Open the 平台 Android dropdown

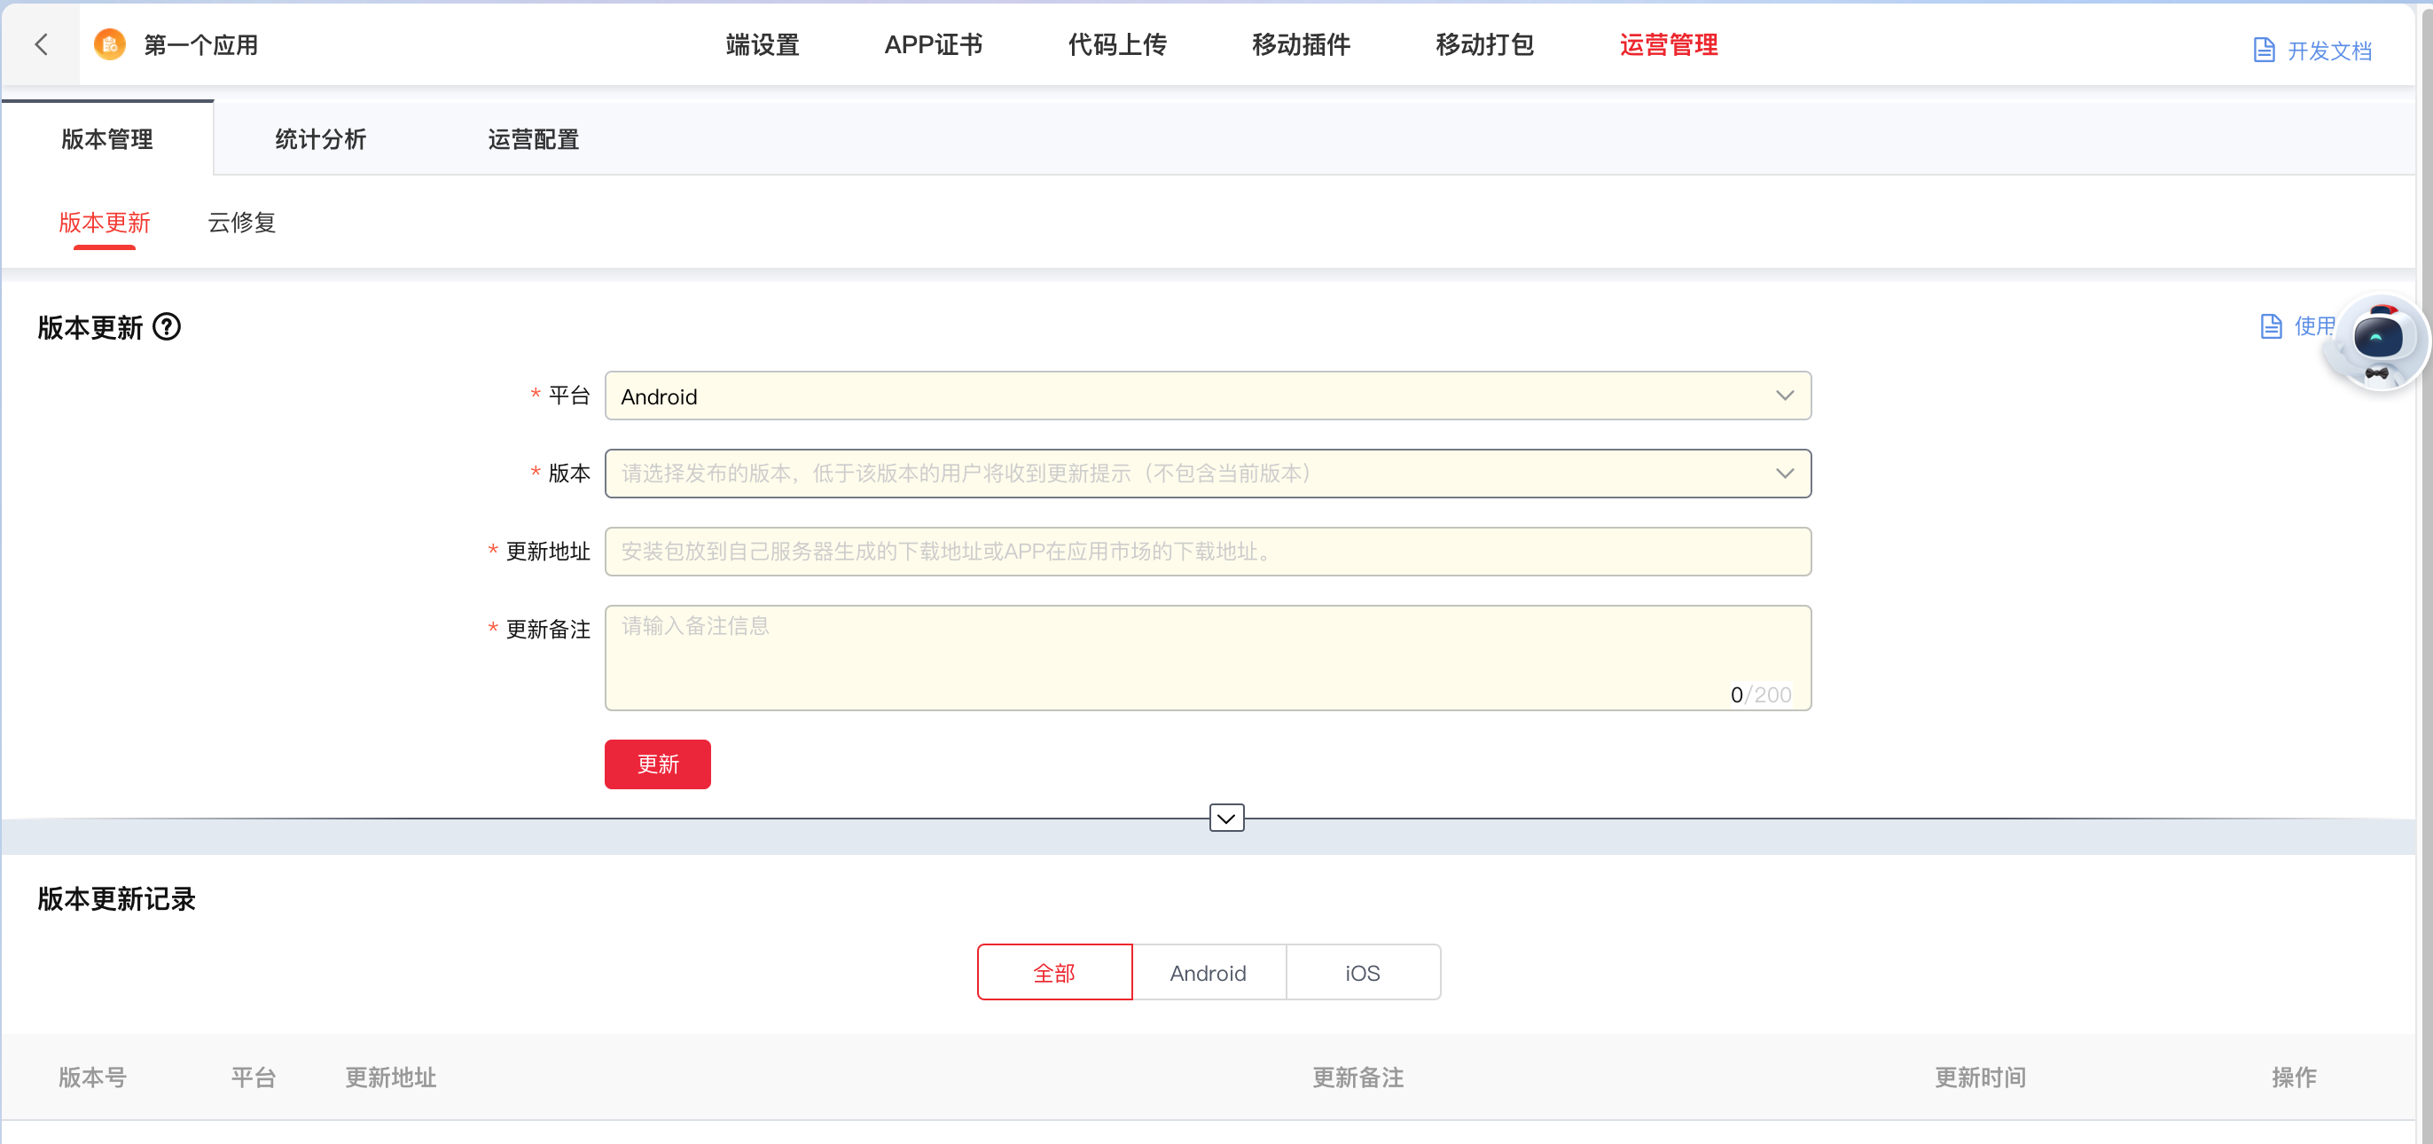pyautogui.click(x=1207, y=396)
